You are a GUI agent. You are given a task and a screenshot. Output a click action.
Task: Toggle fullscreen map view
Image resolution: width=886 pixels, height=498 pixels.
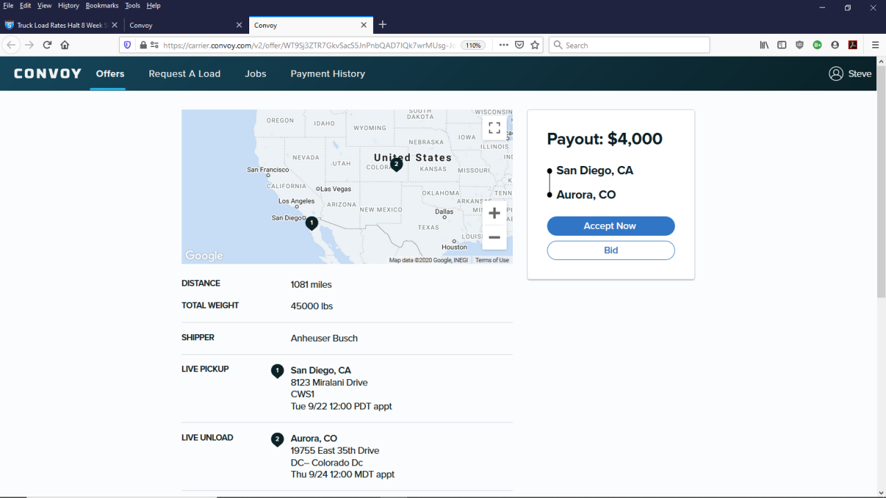(x=494, y=128)
